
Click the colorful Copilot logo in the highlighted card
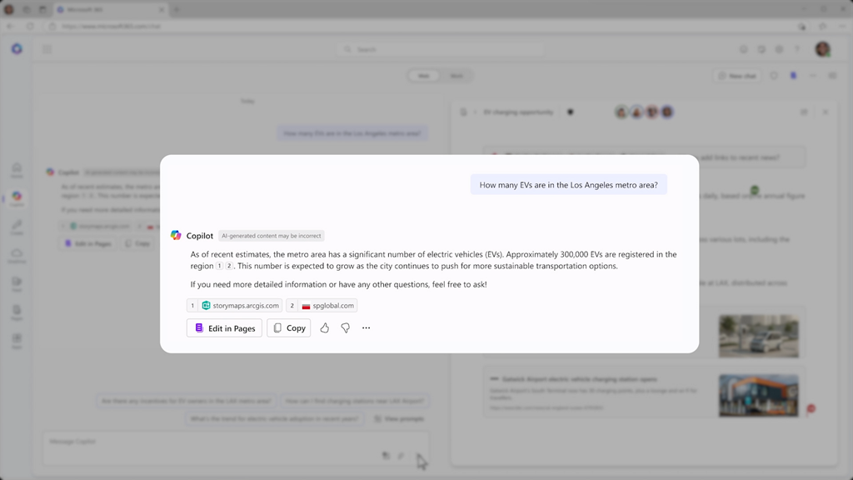(176, 235)
